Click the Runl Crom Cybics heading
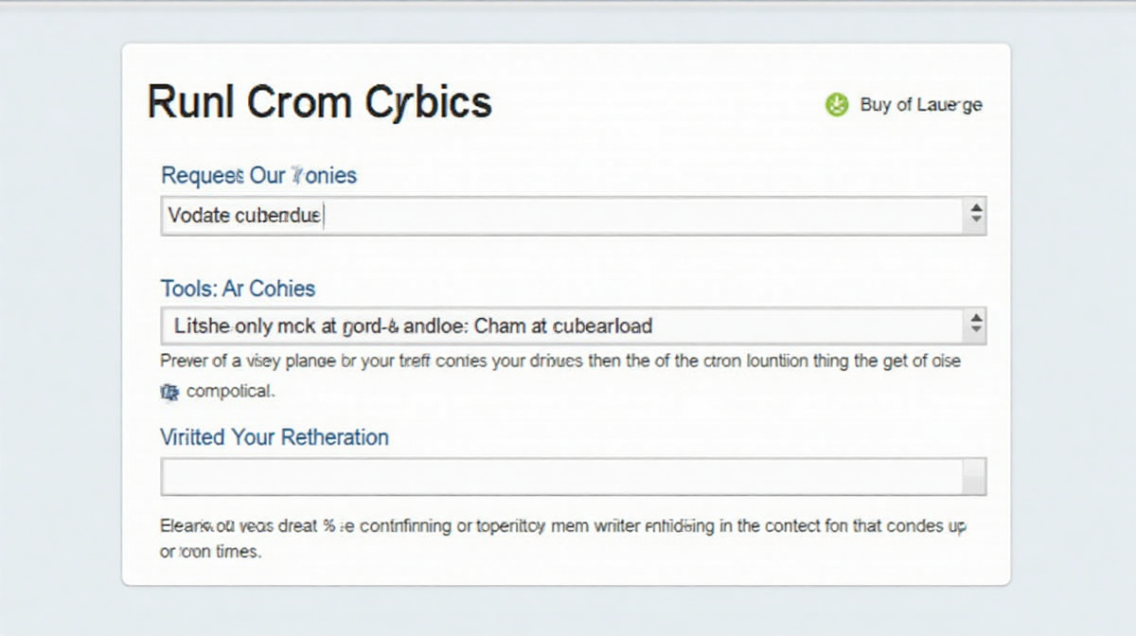The image size is (1136, 636). click(x=319, y=102)
